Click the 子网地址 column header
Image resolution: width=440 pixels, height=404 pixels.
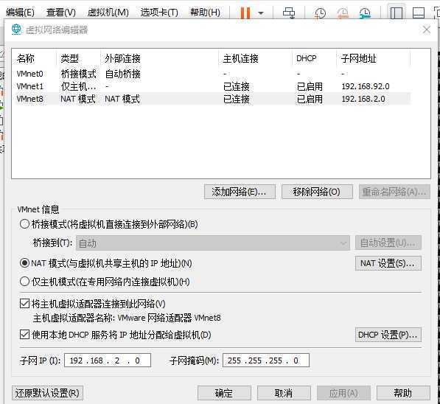(374, 58)
